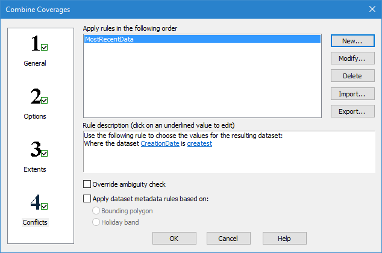Image resolution: width=382 pixels, height=253 pixels.
Task: Open the General step icon
Action: [39, 45]
